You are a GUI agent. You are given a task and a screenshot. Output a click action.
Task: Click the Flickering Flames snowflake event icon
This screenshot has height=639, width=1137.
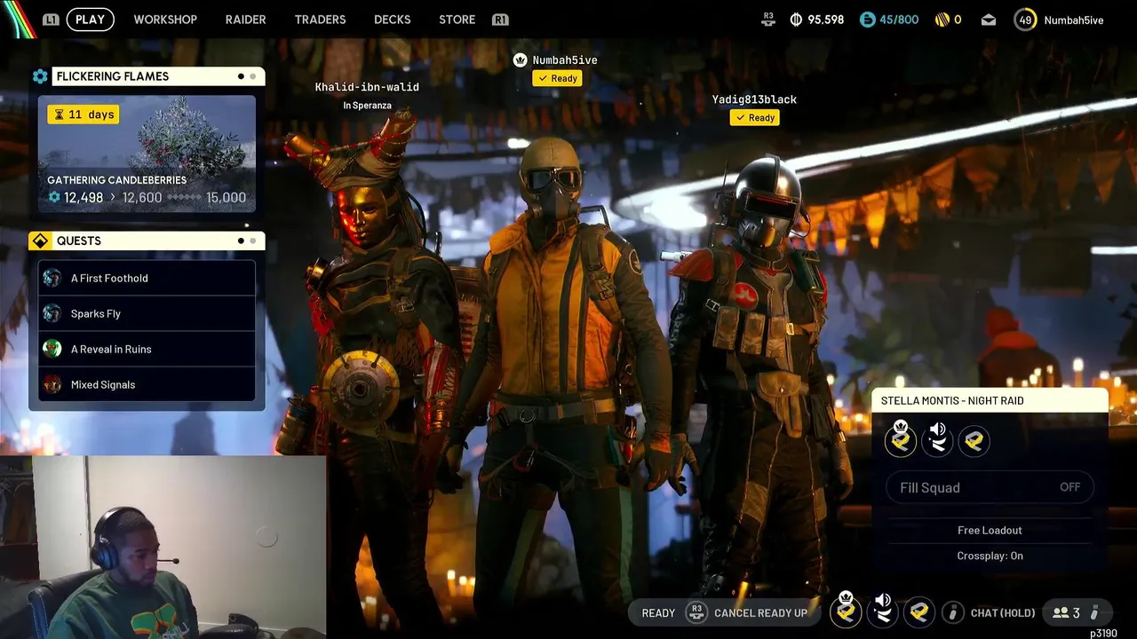40,76
